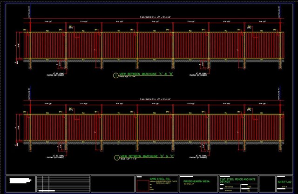The image size is (298, 194).
Task: Click the 'VIEW BETWEEN MATCHLINE "B" & "C"' title
Action: coord(146,156)
